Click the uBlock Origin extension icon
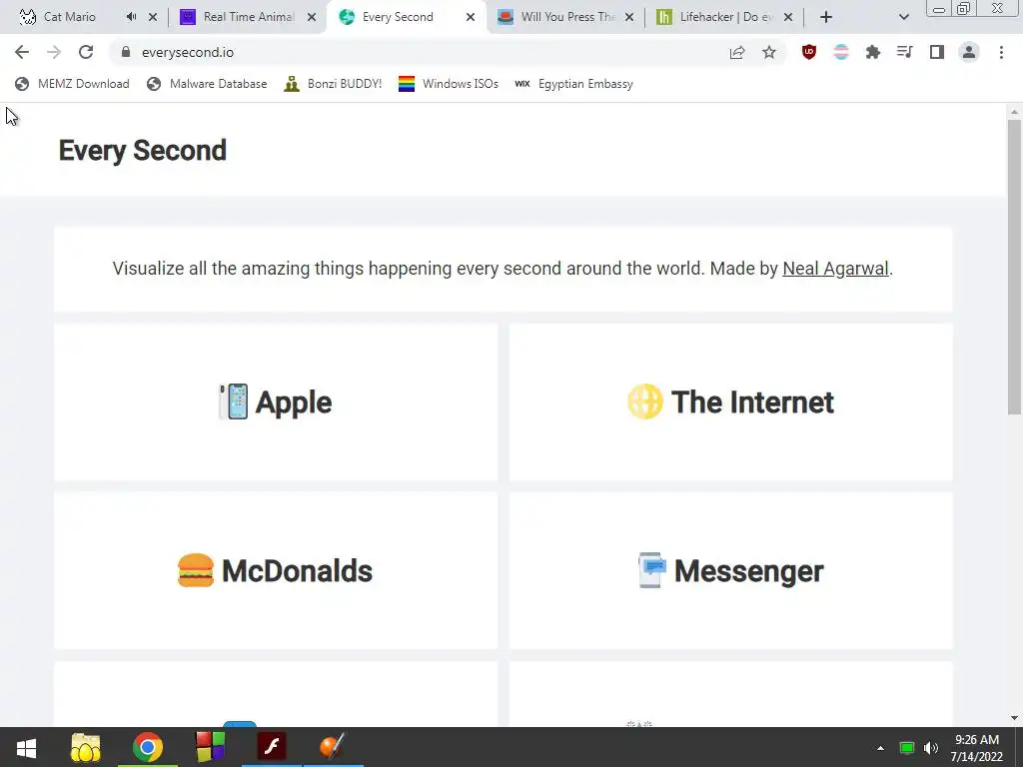This screenshot has height=767, width=1023. pyautogui.click(x=809, y=52)
